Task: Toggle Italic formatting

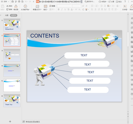Action: [62, 9]
